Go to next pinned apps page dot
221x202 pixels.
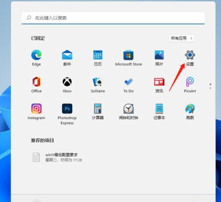(210, 88)
